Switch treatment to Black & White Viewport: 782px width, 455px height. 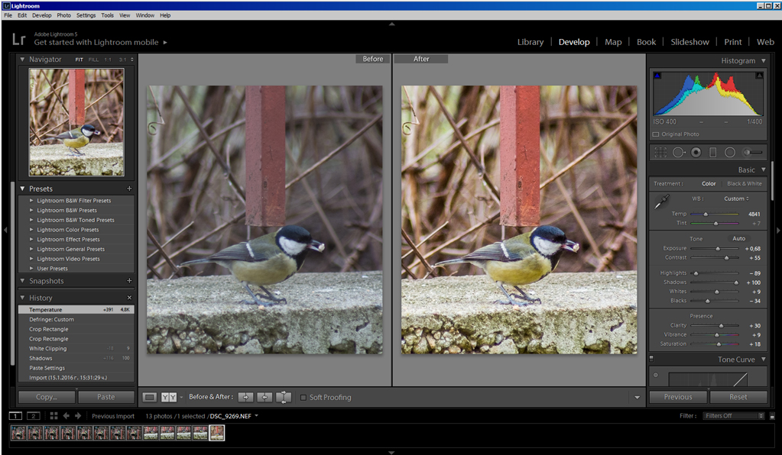click(x=744, y=183)
